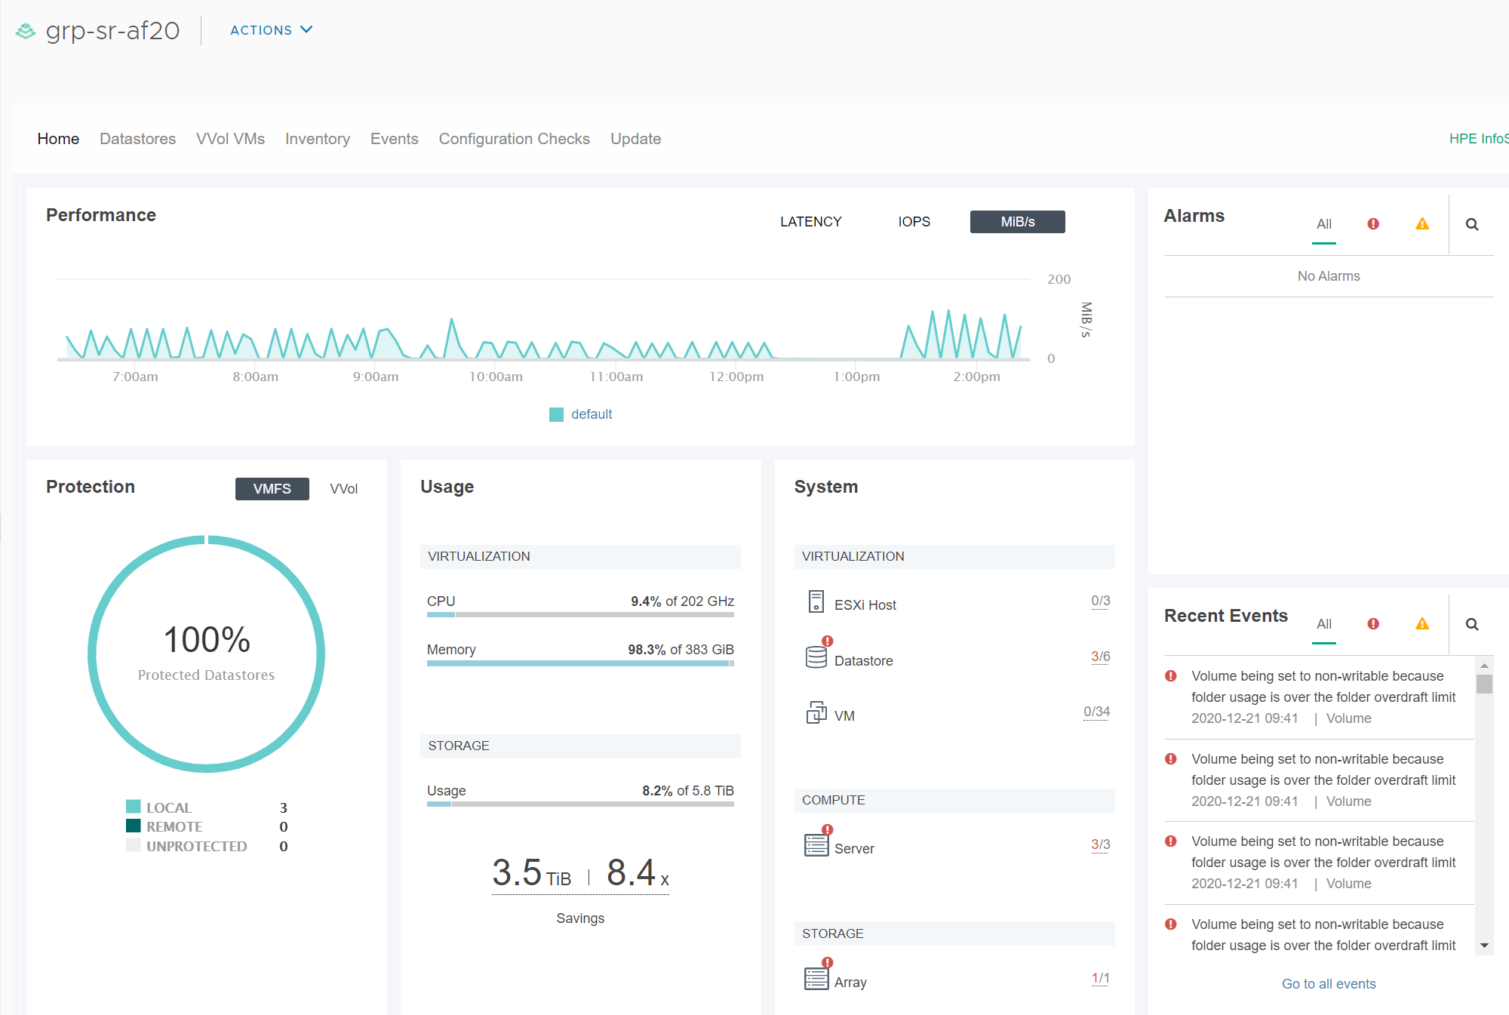Open the Server 3/3 count link
The width and height of the screenshot is (1509, 1015).
coord(1101,844)
